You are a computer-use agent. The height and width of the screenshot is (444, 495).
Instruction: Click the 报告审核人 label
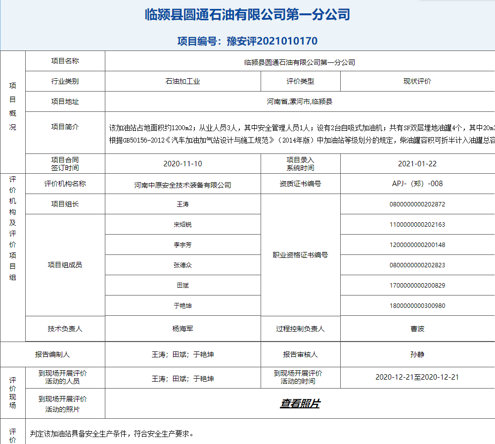[300, 354]
